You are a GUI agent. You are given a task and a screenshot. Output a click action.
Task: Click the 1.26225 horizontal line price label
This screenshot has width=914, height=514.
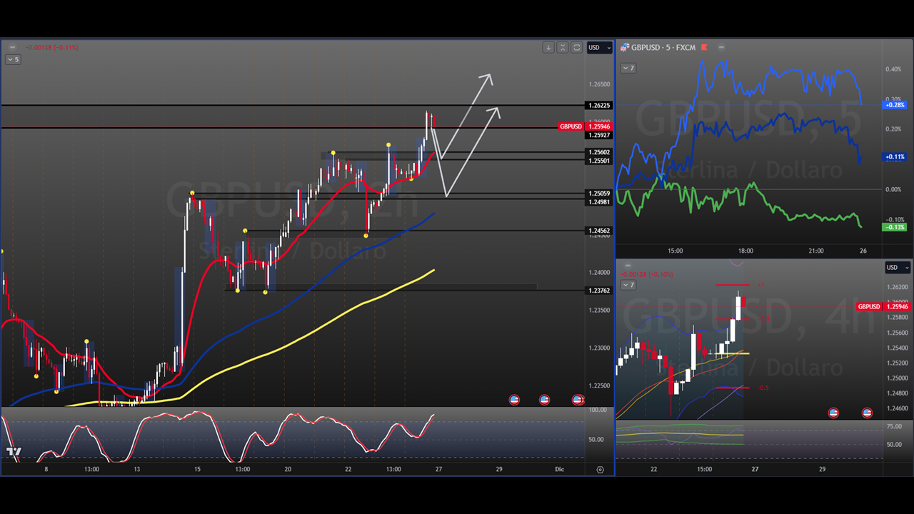(599, 106)
